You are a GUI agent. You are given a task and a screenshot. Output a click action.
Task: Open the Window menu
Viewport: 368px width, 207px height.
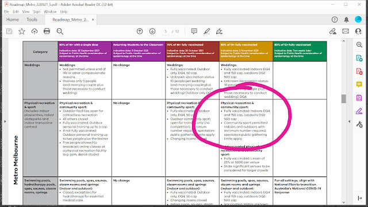point(50,11)
